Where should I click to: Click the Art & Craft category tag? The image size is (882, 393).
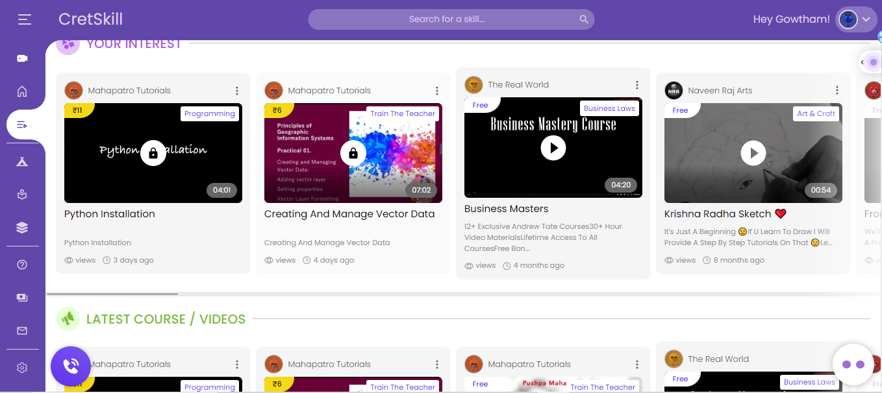tap(816, 113)
